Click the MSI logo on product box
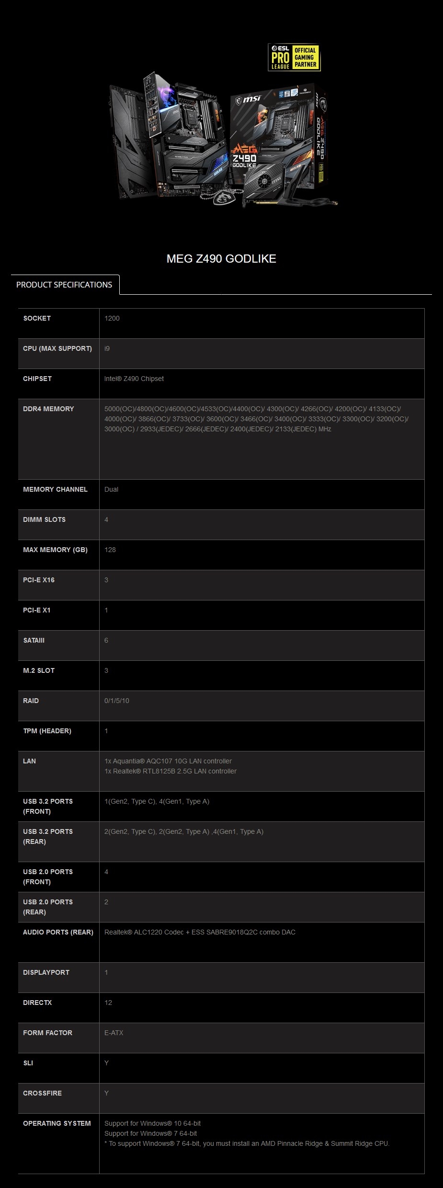 coord(248,100)
